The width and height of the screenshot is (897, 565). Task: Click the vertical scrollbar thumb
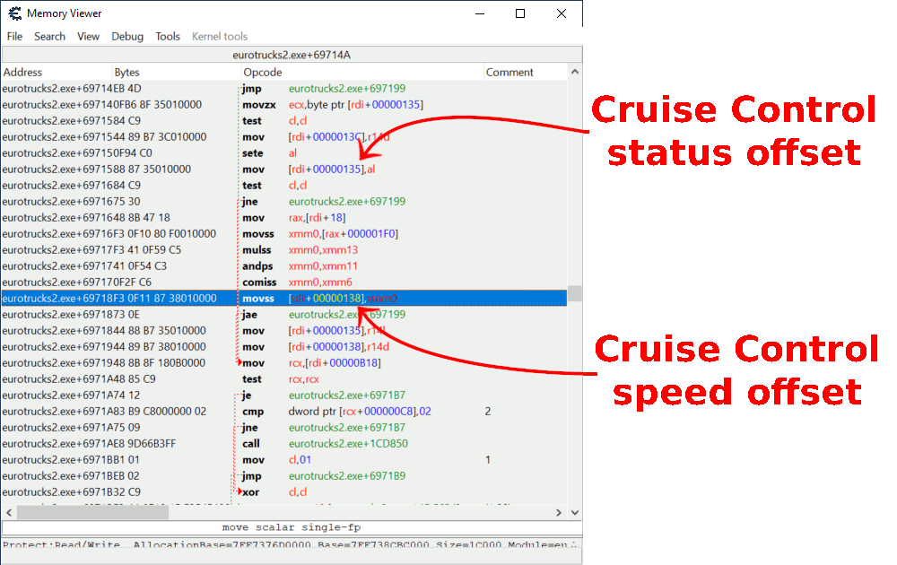[x=574, y=293]
